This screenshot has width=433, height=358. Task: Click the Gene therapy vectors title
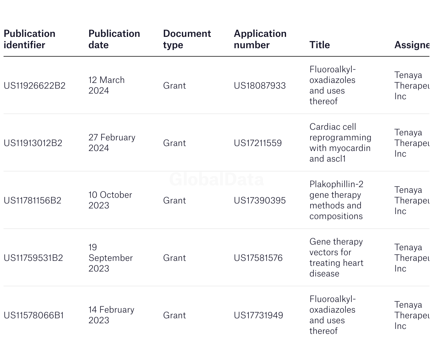point(336,257)
